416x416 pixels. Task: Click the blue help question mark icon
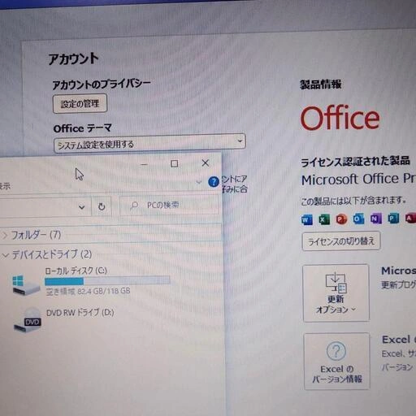pyautogui.click(x=214, y=182)
